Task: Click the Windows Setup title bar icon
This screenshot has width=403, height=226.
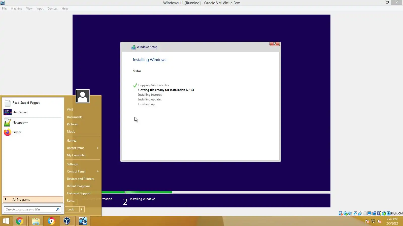Action: click(x=133, y=47)
